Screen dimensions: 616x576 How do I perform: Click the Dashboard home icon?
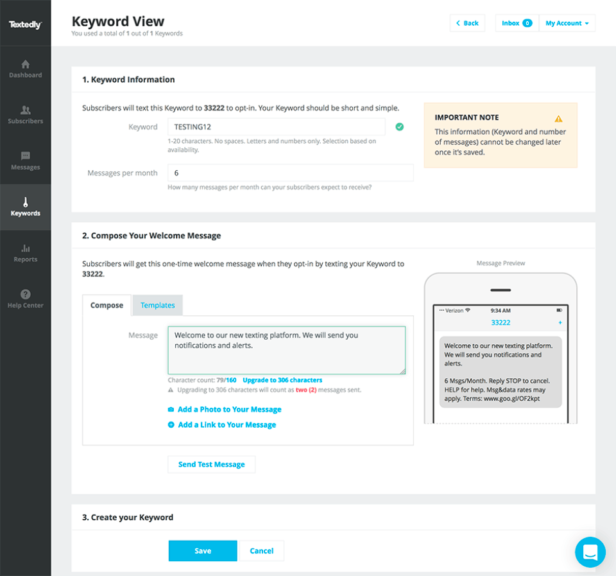(x=26, y=64)
